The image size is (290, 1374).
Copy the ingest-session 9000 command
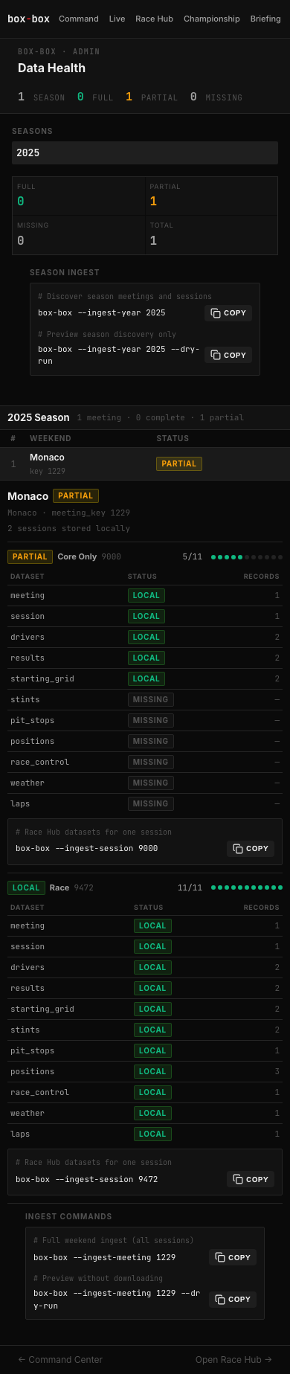[x=251, y=849]
